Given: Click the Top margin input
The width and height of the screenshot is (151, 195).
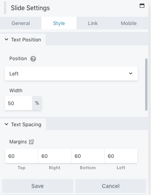Looking at the screenshot, I should click(x=21, y=156).
